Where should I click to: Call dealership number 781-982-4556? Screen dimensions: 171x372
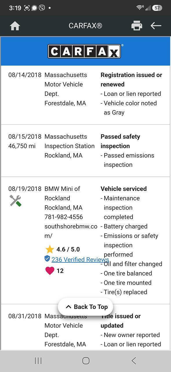pos(64,217)
